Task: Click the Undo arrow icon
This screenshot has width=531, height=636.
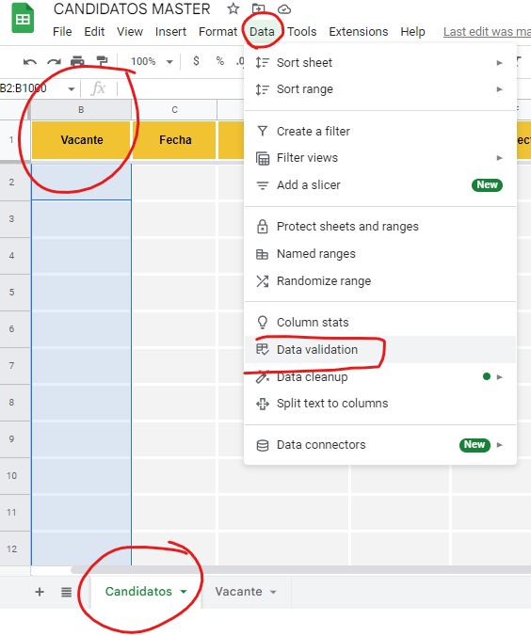Action: click(29, 62)
